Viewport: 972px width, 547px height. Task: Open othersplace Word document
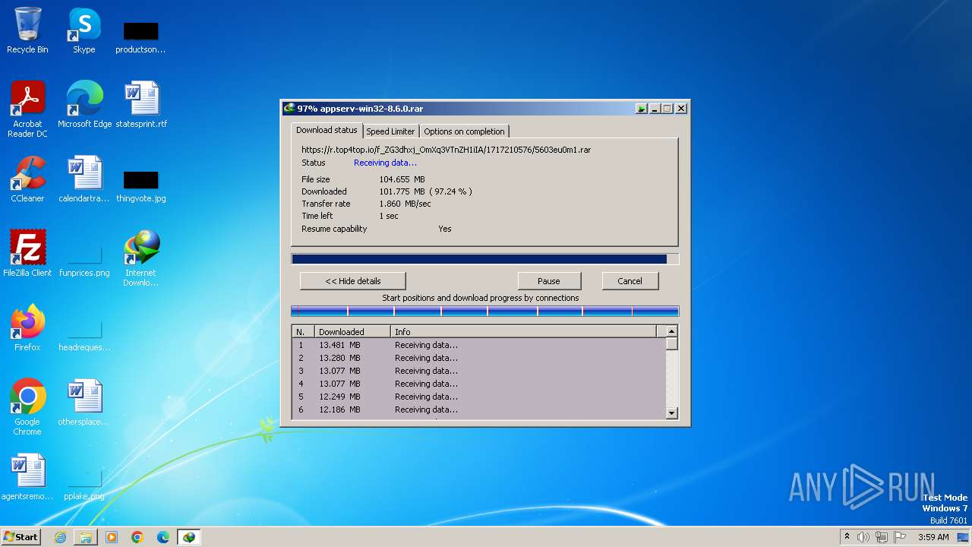click(x=84, y=403)
